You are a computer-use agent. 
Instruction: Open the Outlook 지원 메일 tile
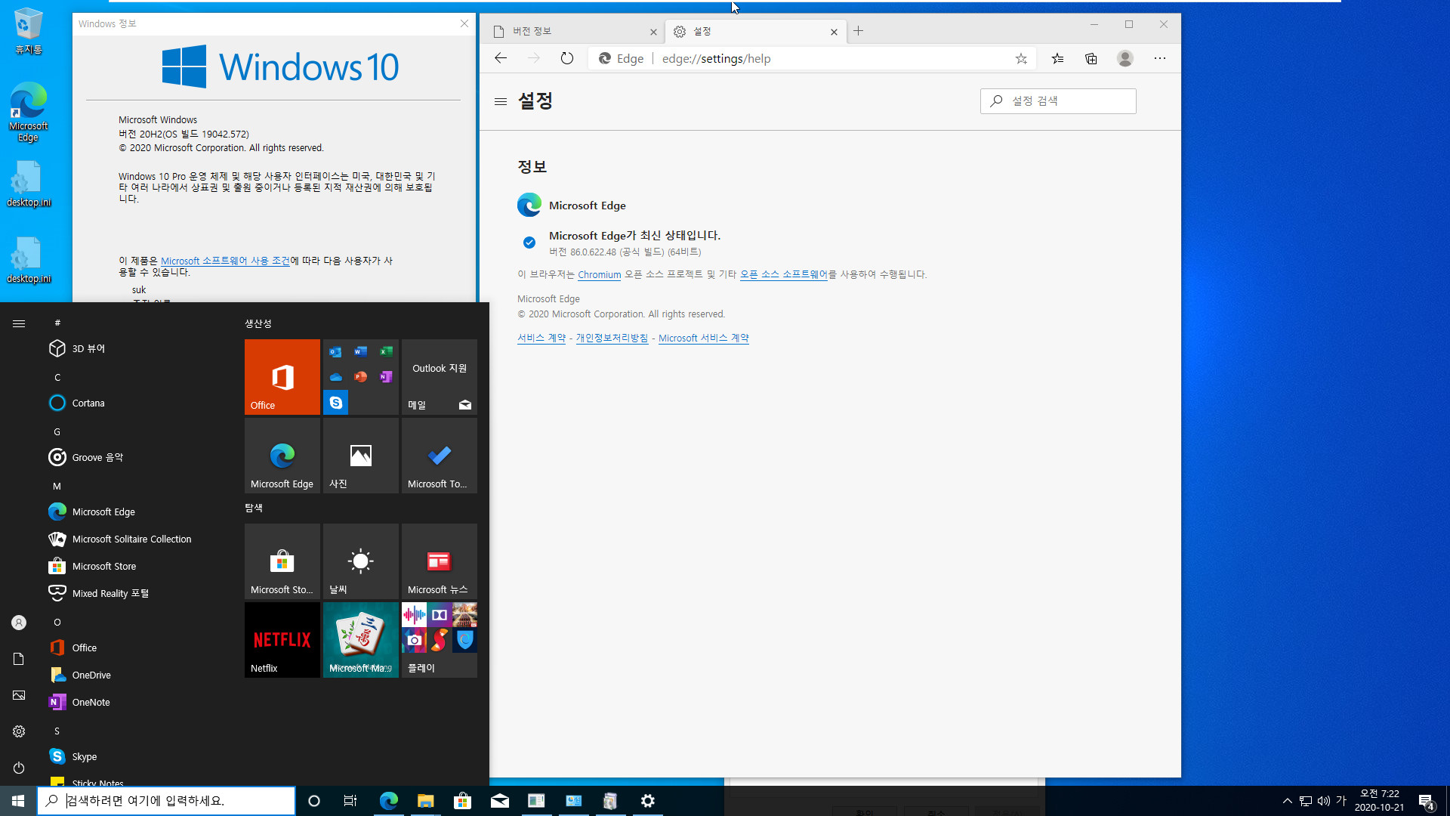pos(440,377)
